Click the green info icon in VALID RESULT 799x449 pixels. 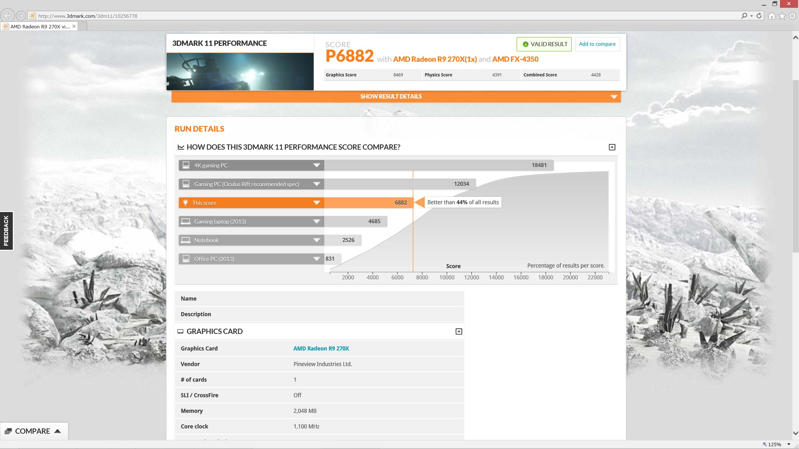point(525,44)
